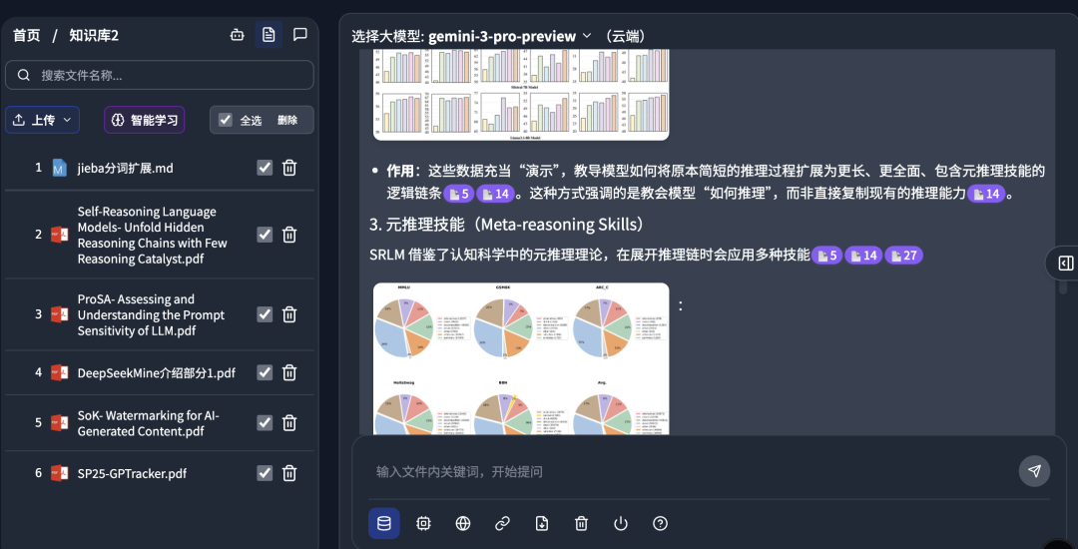
Task: Click the brain icon on 智能学习
Action: (118, 120)
